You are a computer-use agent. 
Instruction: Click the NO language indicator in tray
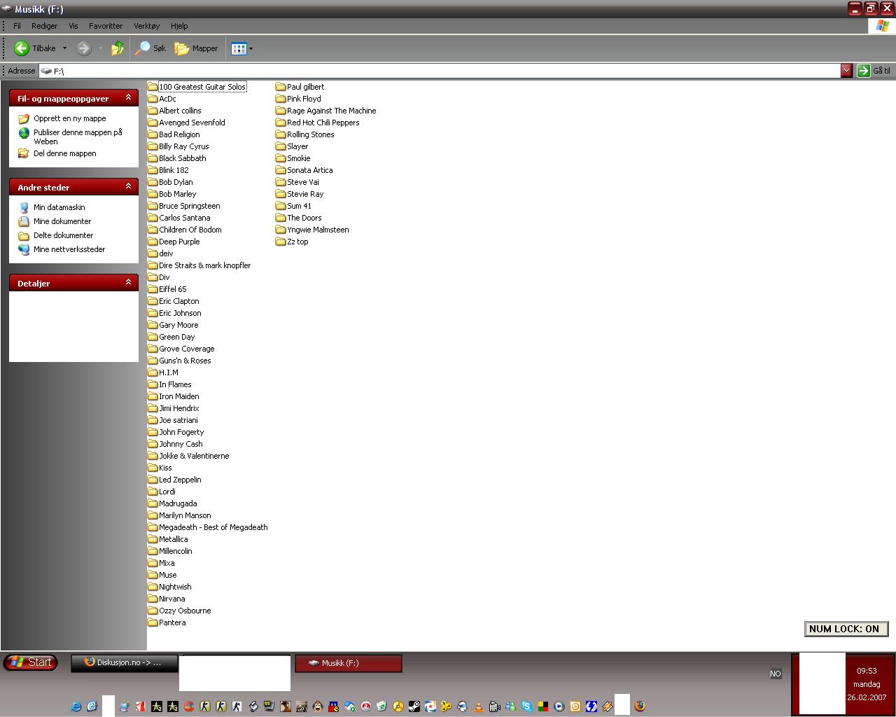(776, 674)
